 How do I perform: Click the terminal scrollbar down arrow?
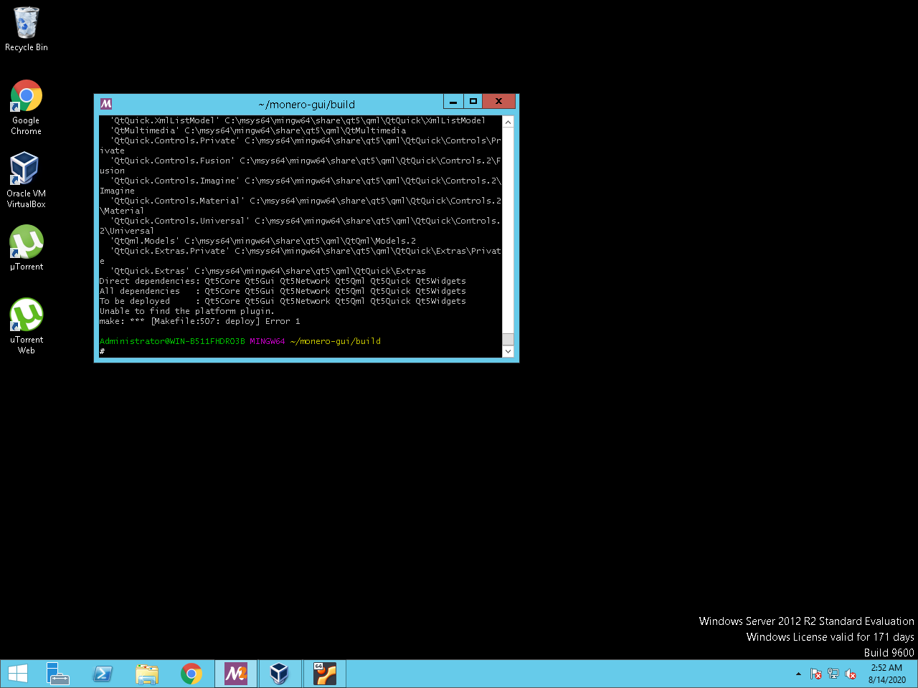(x=508, y=351)
